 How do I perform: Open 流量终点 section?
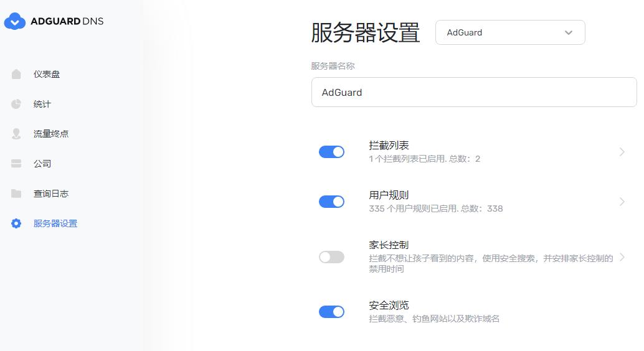pos(51,134)
